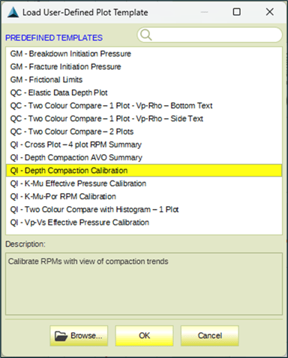Choose GM - Frictional Limits entry
Screen dimensions: 288x358
point(144,80)
